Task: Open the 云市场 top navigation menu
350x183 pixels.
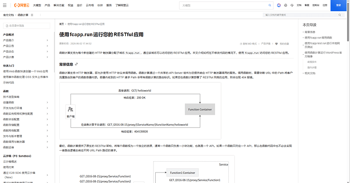Action: coord(90,5)
